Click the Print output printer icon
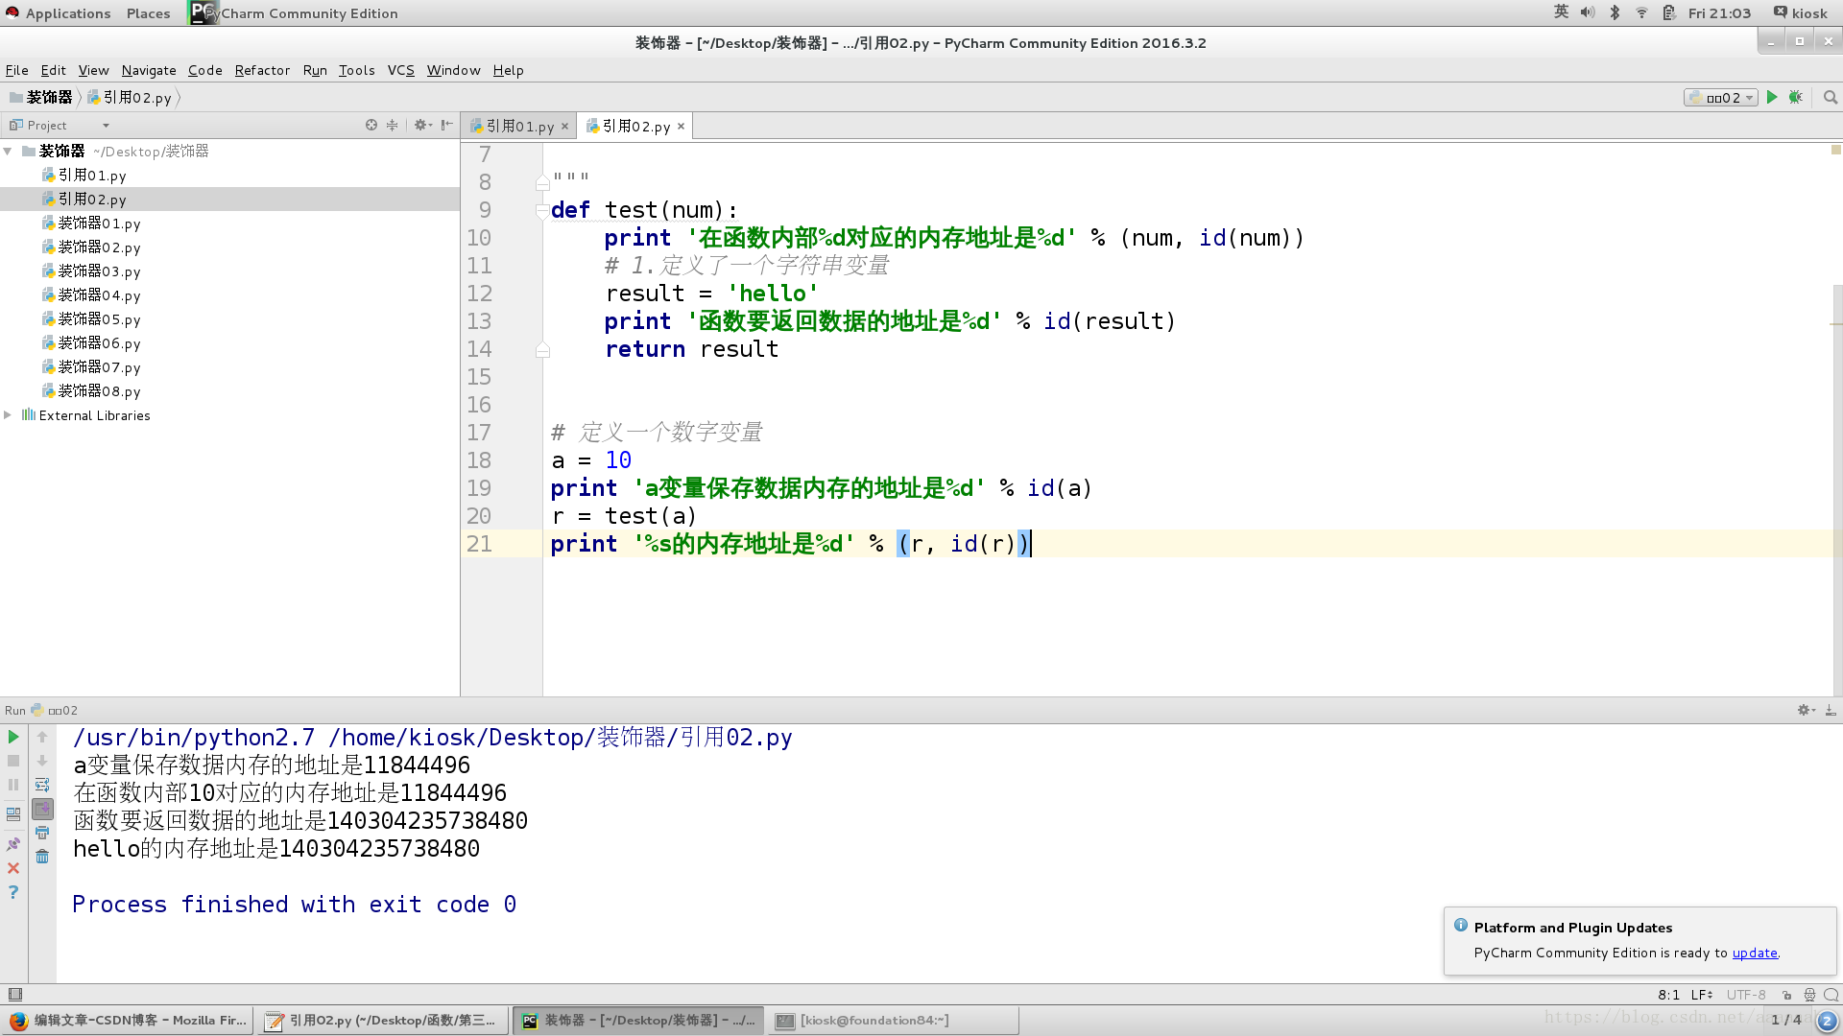 pyautogui.click(x=42, y=833)
